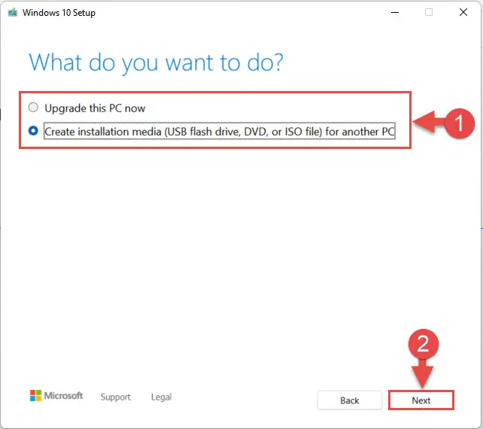Viewport: 483px width, 429px height.
Task: Click the 'Upgrade this PC now' label
Action: point(95,108)
